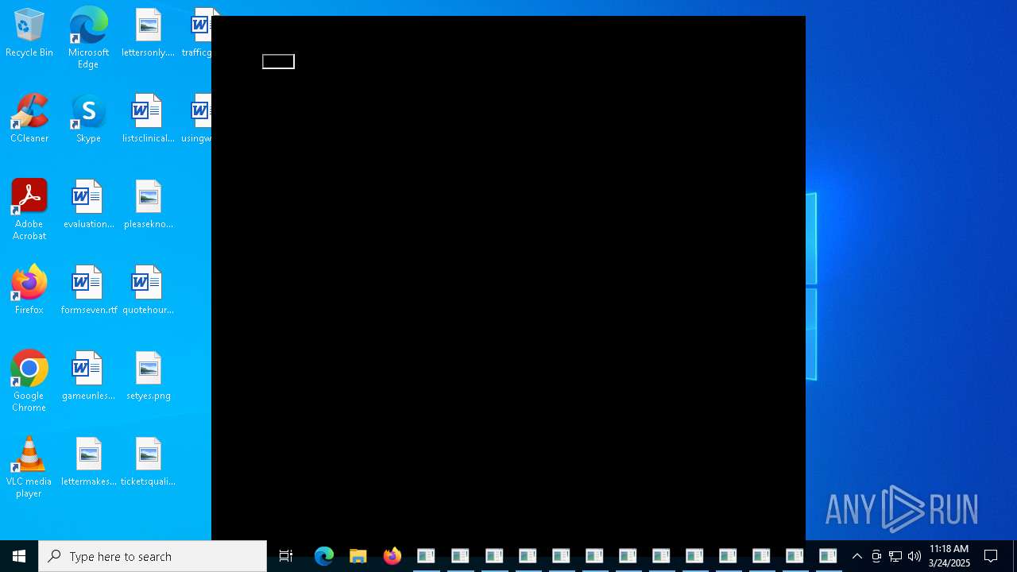
Task: Select the ticketsquali image file
Action: (x=148, y=462)
